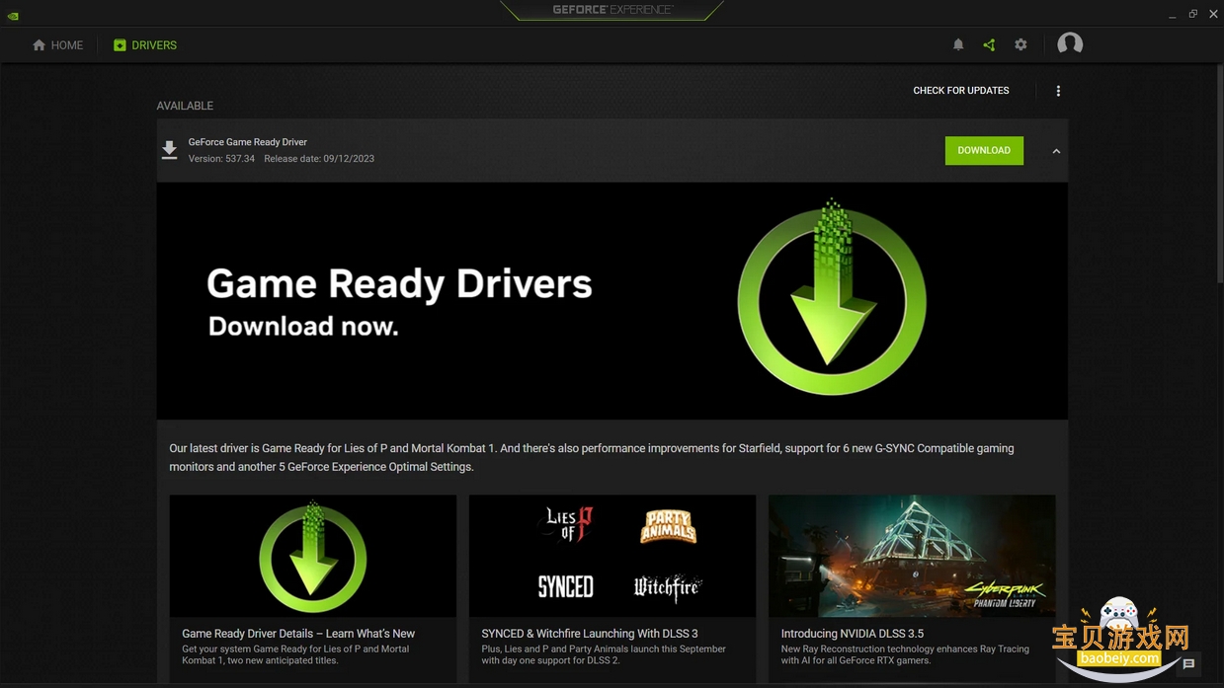Open the SYNCED & Witchfire DLSS 3 thumbnail
The image size is (1224, 688).
click(612, 556)
